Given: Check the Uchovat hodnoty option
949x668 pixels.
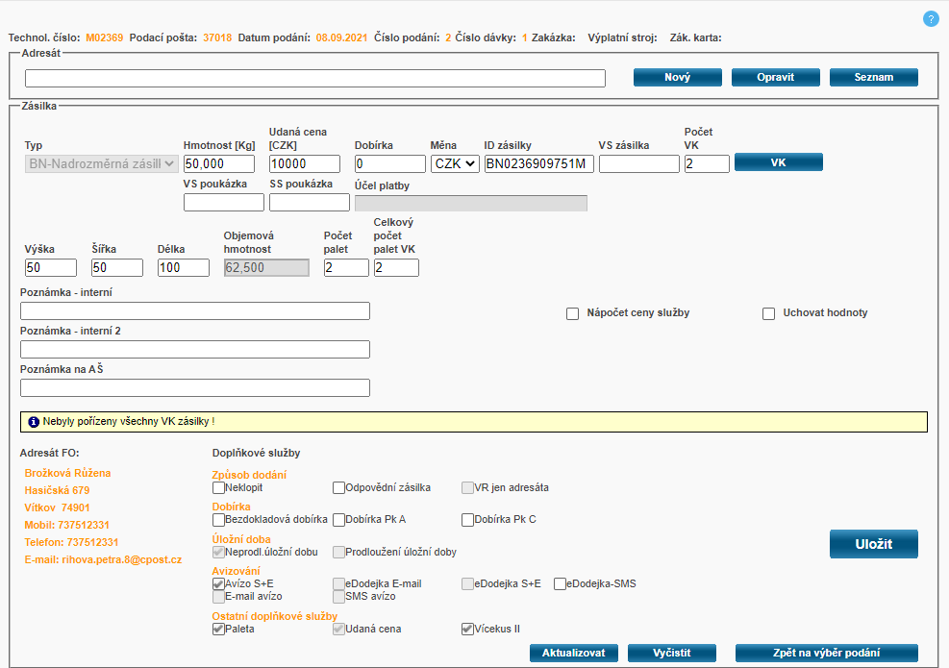Looking at the screenshot, I should [x=768, y=313].
